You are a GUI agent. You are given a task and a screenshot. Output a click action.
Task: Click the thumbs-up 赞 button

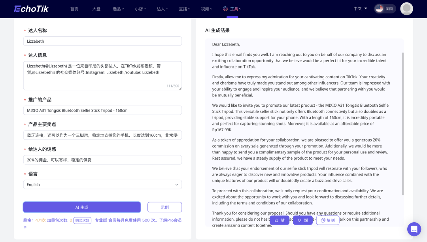click(280, 220)
